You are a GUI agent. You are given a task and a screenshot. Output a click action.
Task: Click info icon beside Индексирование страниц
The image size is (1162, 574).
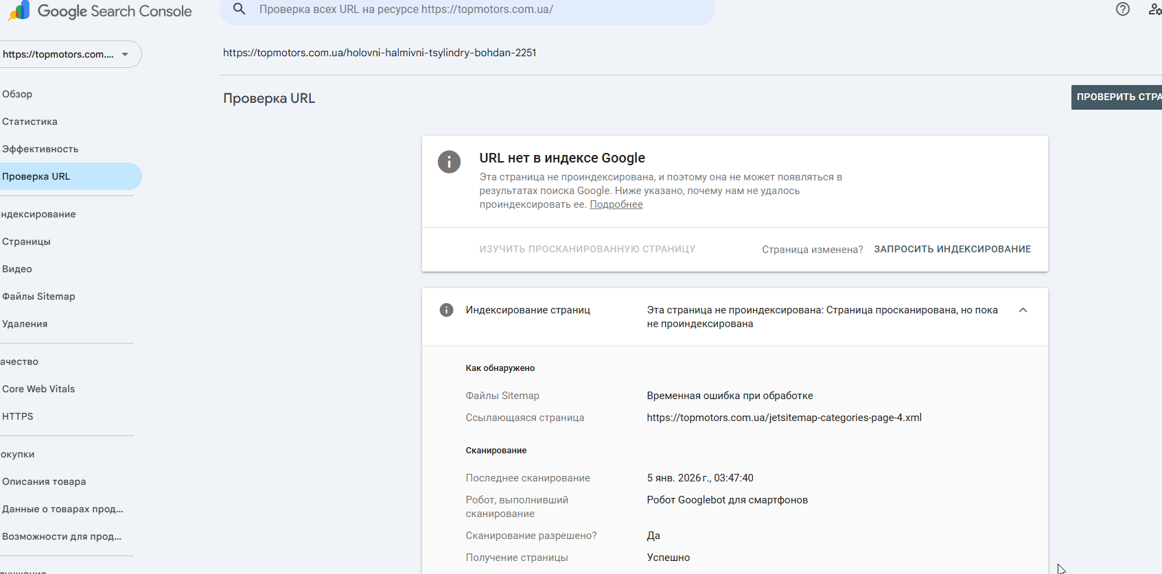tap(446, 310)
